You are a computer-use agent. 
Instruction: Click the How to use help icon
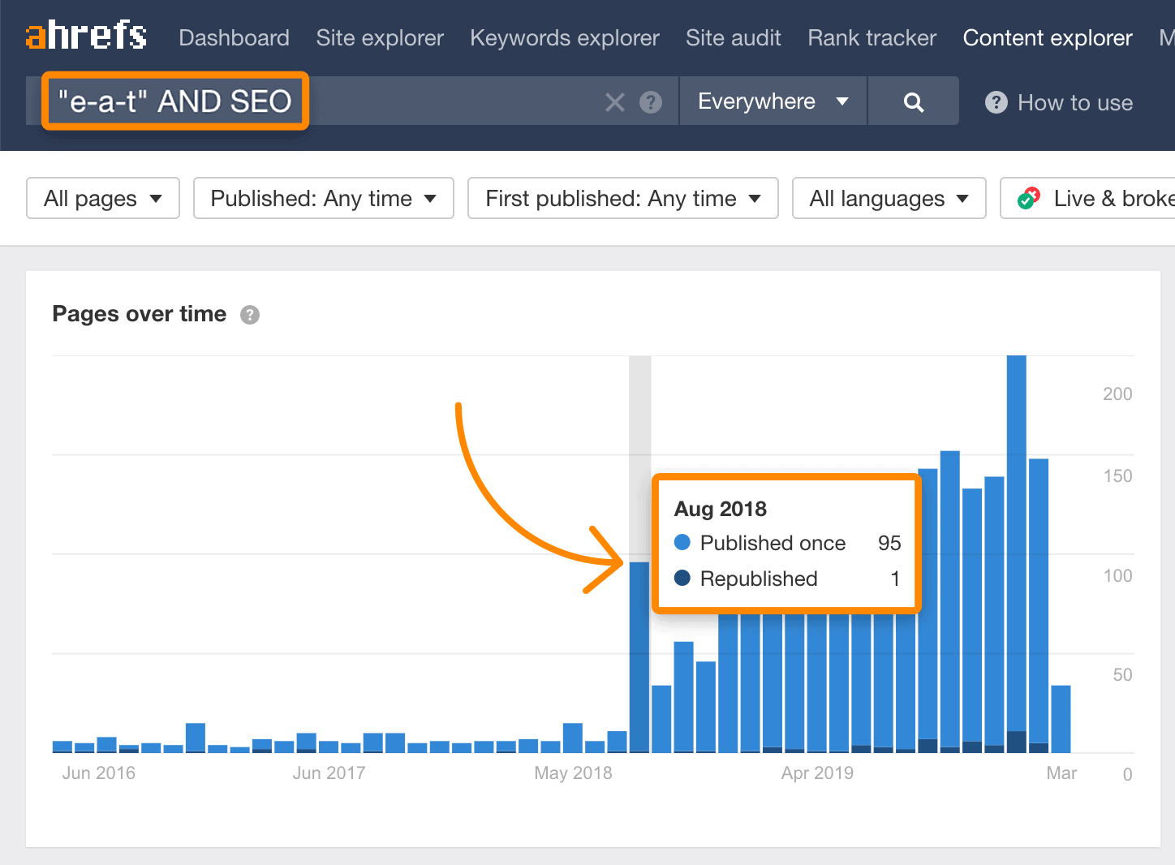(996, 103)
